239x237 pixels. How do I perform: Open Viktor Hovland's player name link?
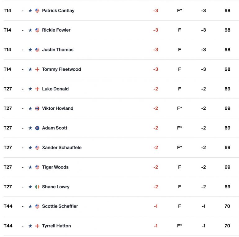[58, 108]
